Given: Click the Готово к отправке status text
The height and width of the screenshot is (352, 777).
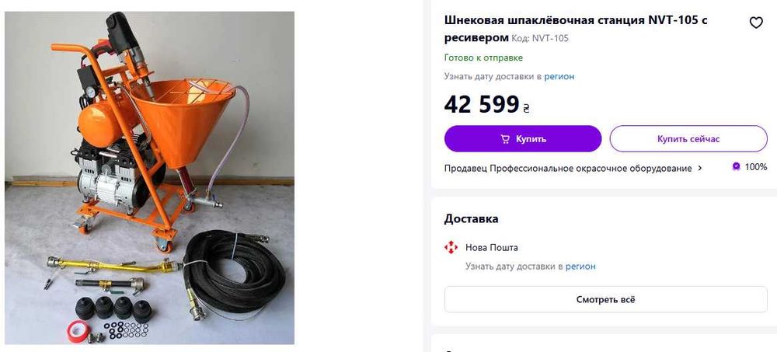Looking at the screenshot, I should pyautogui.click(x=483, y=58).
